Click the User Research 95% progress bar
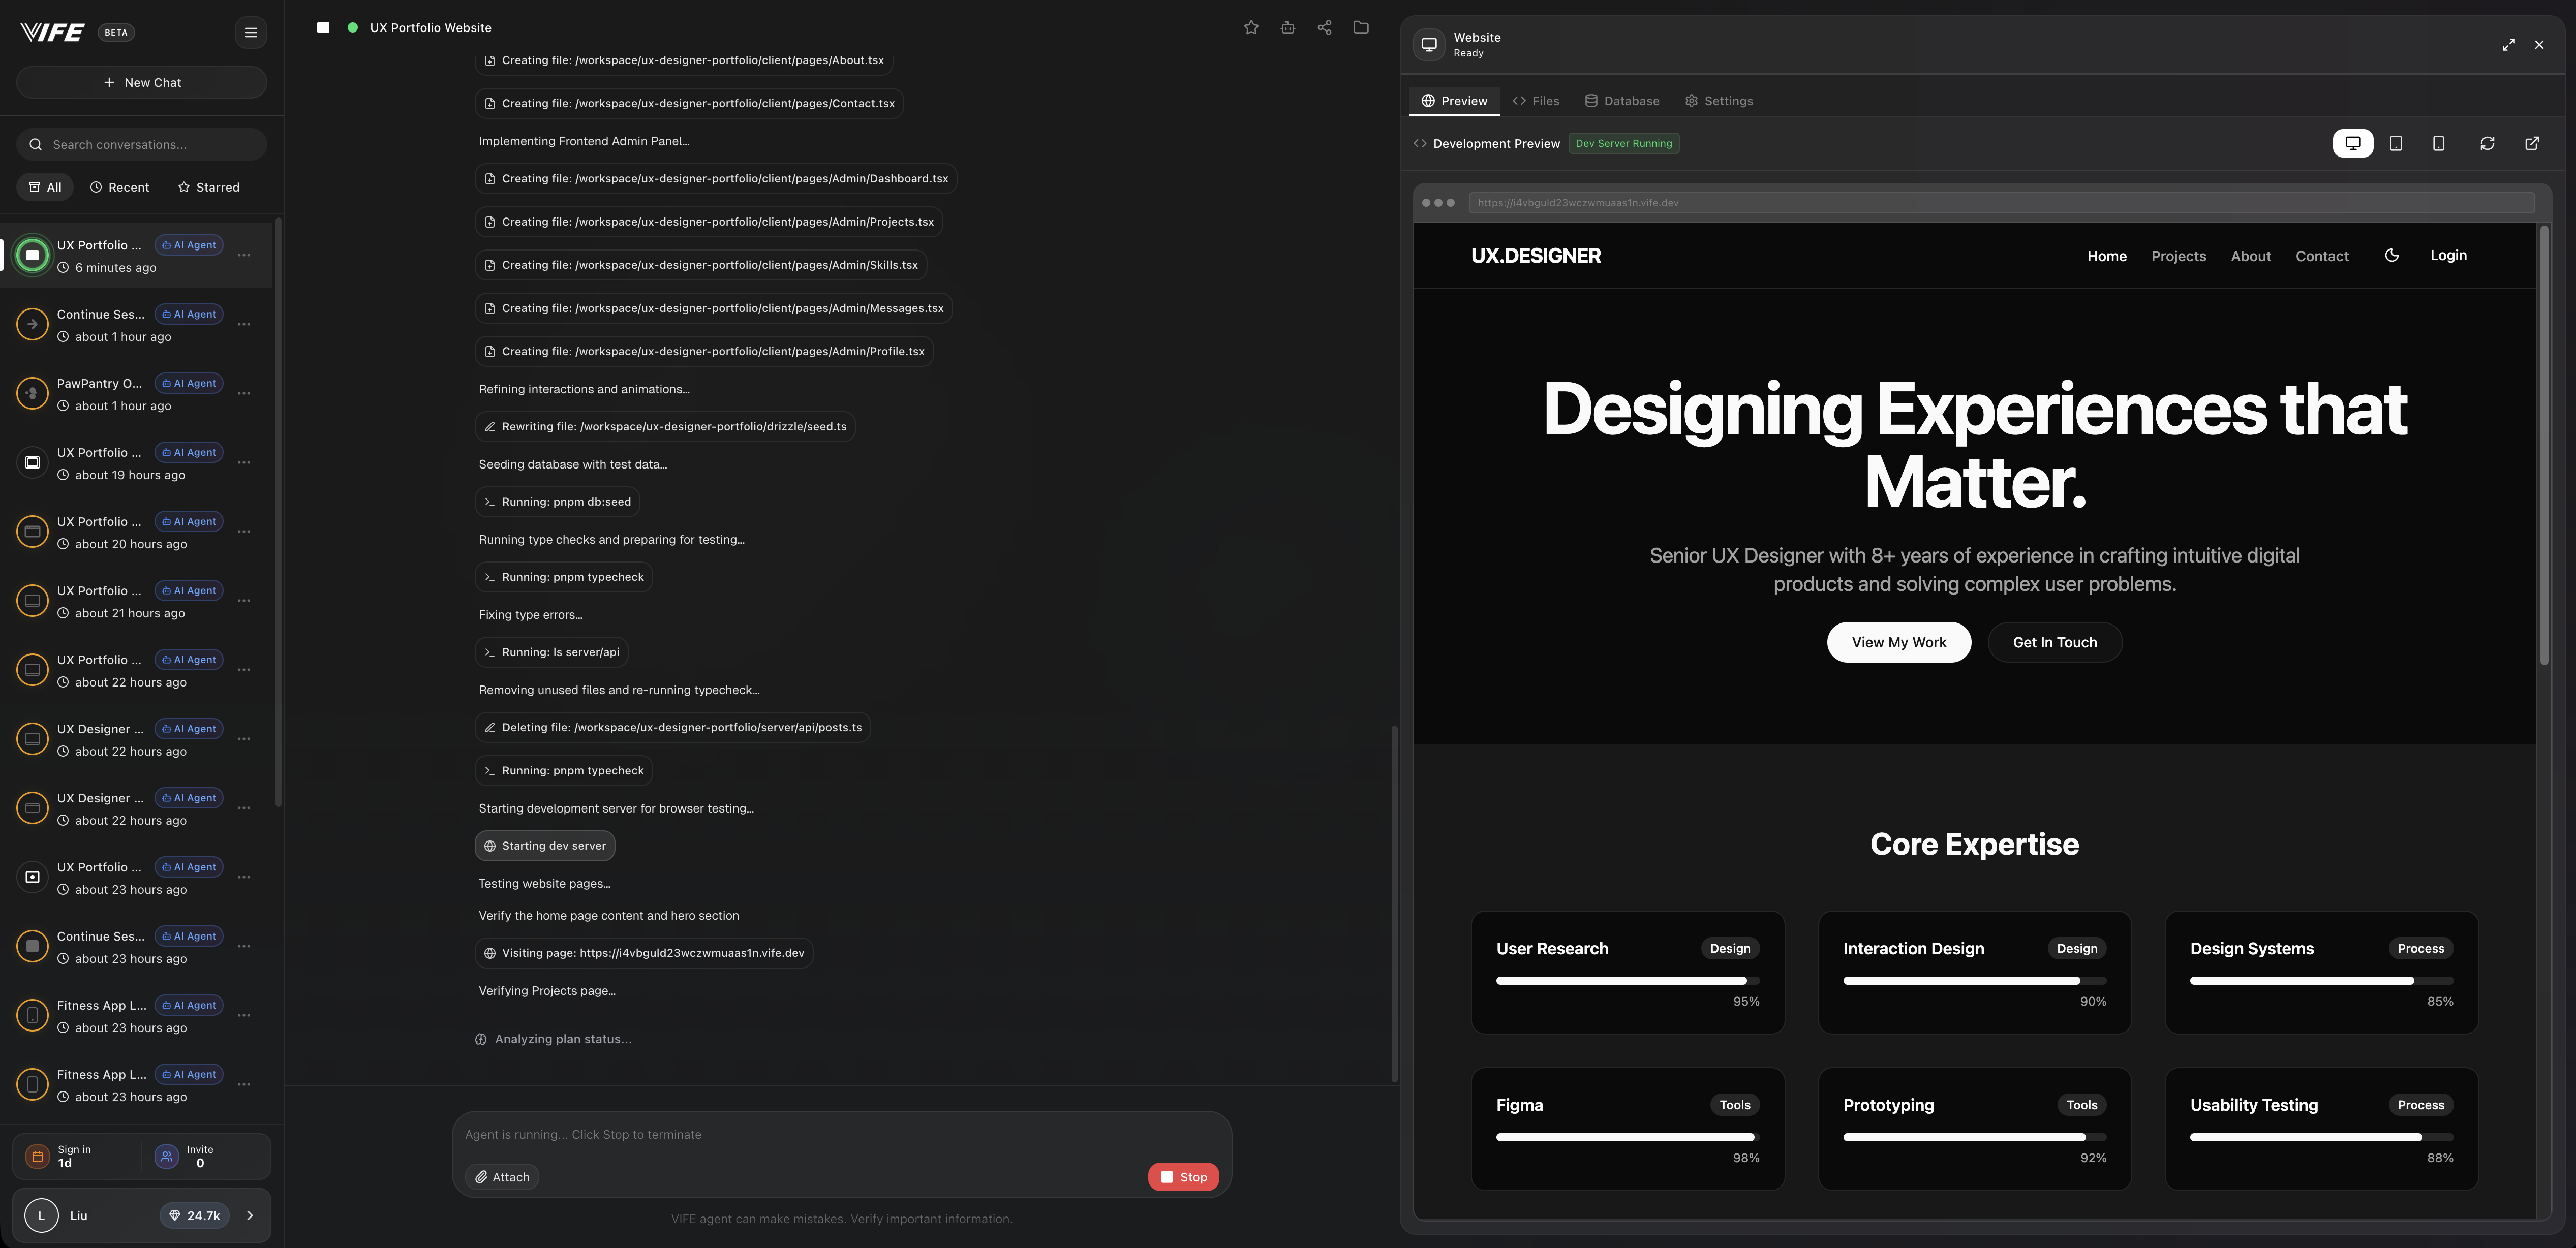2576x1248 pixels. [x=1627, y=981]
